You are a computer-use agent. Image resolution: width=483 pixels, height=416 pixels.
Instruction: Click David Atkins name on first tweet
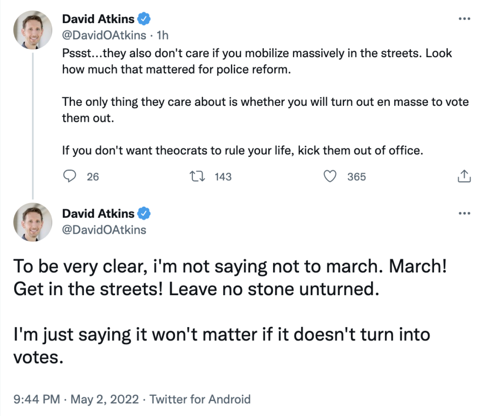98,19
